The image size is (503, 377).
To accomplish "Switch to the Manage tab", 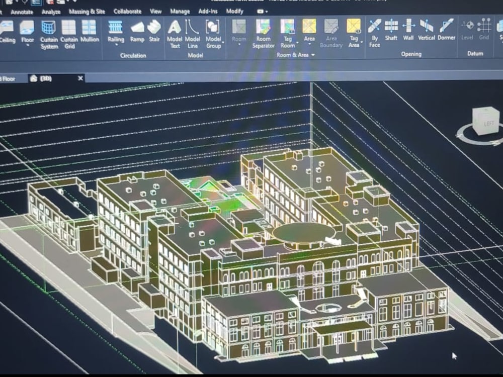I will [x=180, y=11].
